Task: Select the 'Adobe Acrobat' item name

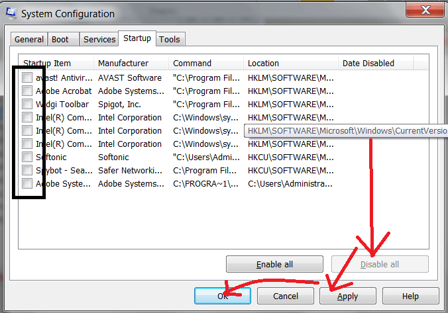Action: [x=64, y=91]
